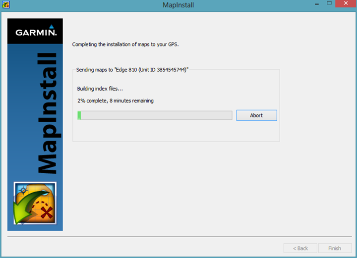Image resolution: width=357 pixels, height=258 pixels.
Task: Click the MapInstall window title text
Action: 178,5
